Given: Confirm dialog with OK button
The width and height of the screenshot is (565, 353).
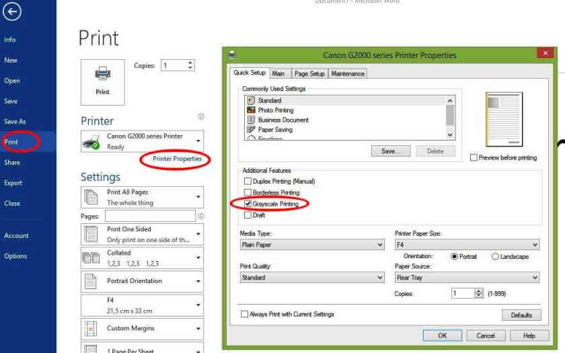Looking at the screenshot, I should (443, 336).
